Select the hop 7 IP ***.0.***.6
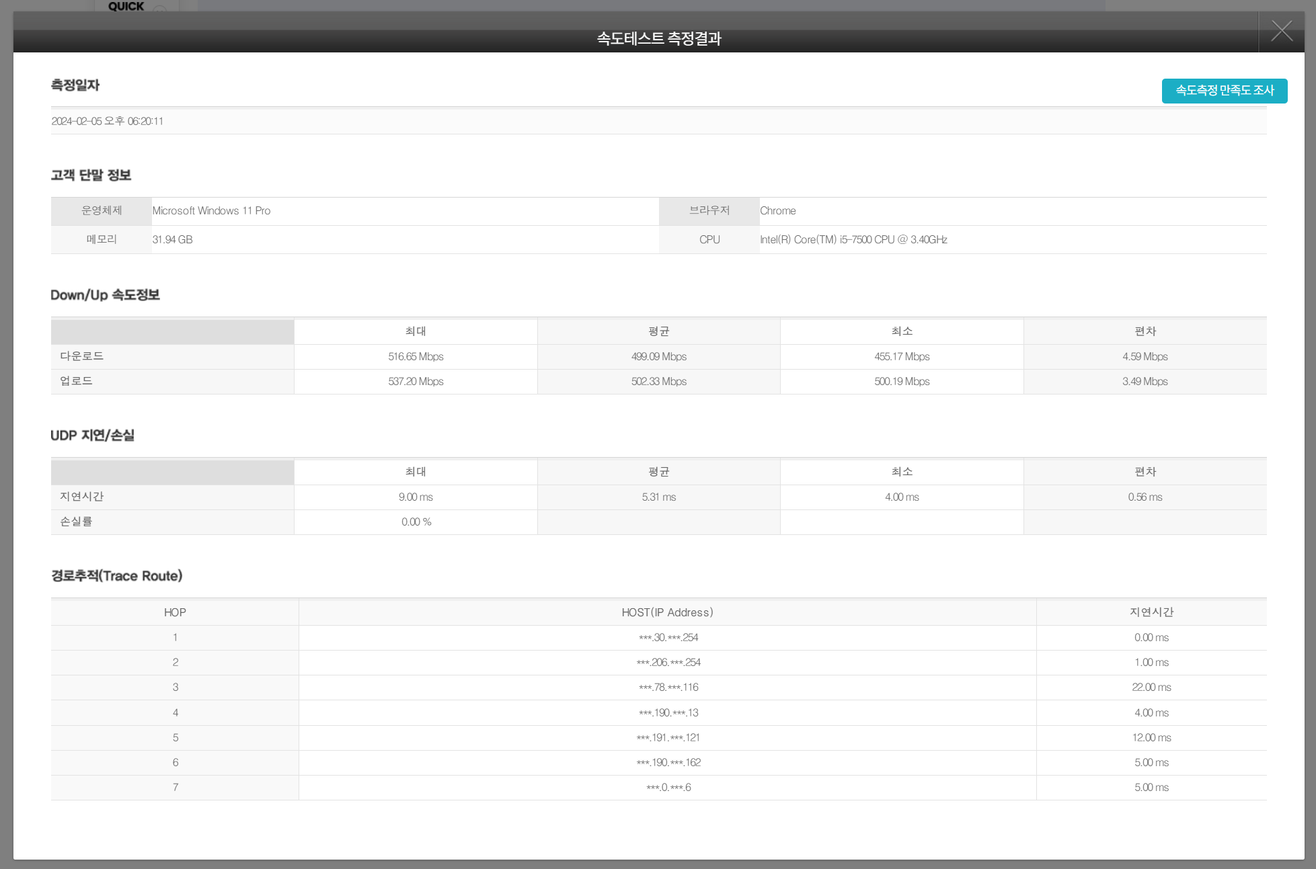The image size is (1316, 869). point(668,788)
